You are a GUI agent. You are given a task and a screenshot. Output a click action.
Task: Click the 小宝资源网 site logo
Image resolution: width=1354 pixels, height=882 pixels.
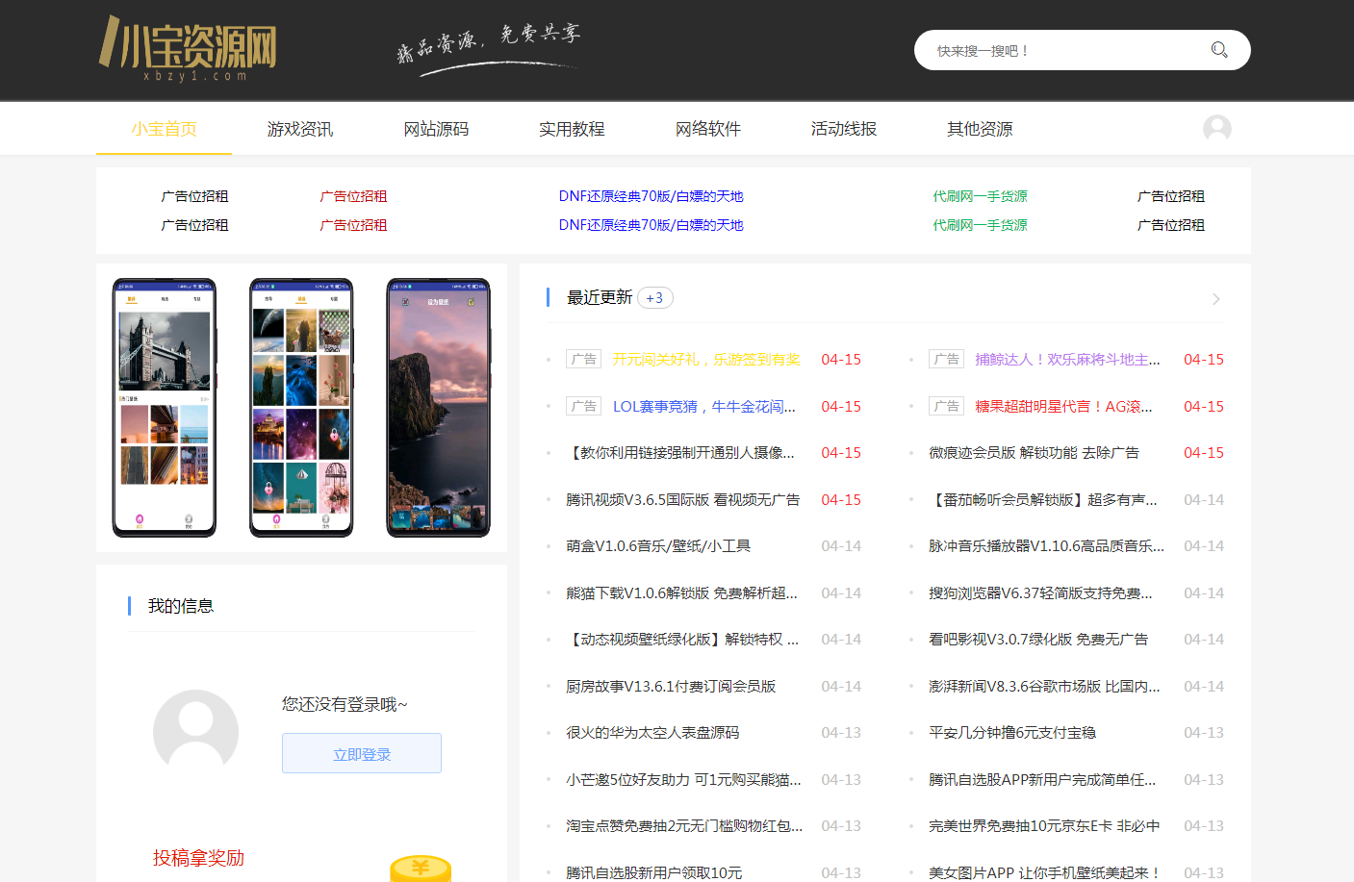click(188, 47)
